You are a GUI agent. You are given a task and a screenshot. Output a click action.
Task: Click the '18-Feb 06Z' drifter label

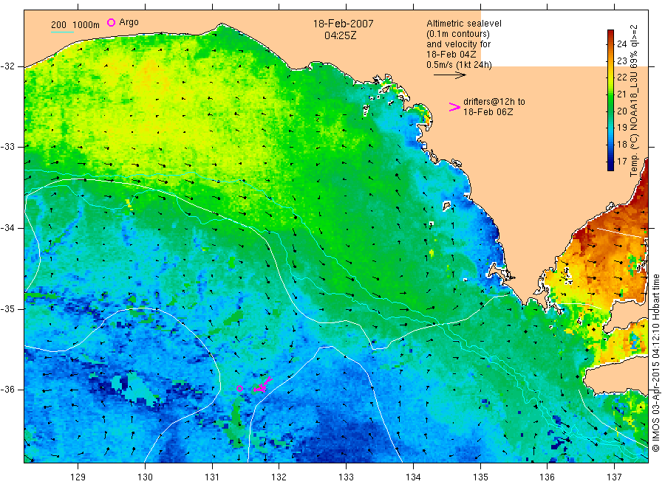[x=488, y=112]
